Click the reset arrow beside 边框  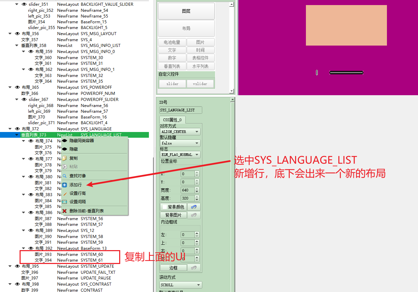click(193, 268)
